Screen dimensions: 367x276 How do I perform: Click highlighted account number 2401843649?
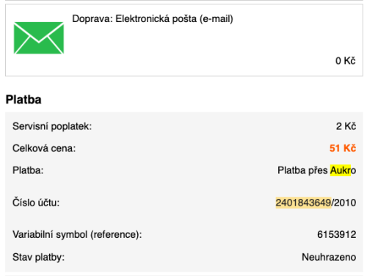(303, 203)
